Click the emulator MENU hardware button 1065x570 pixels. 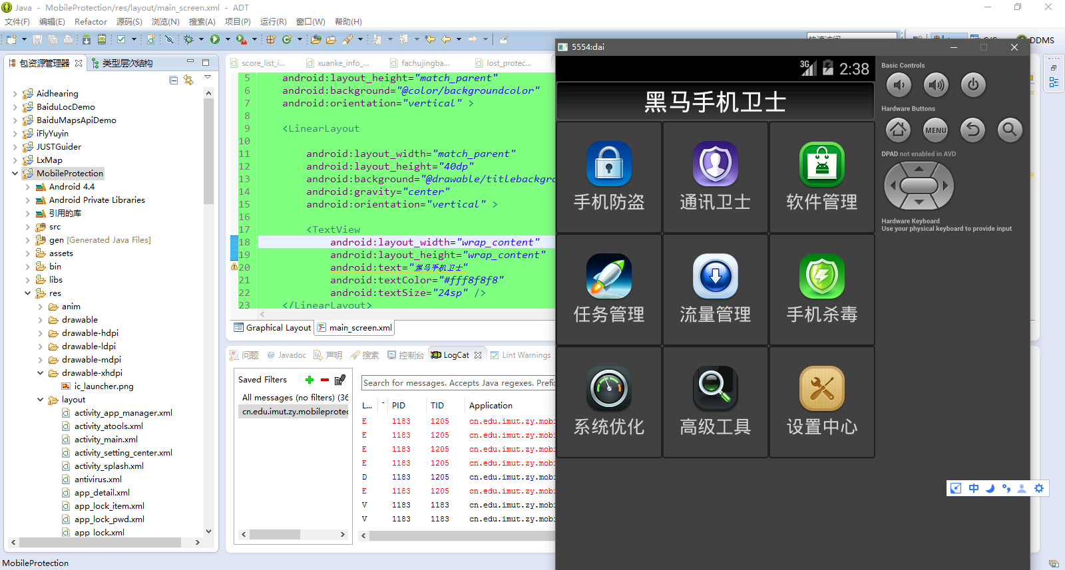[x=936, y=130]
